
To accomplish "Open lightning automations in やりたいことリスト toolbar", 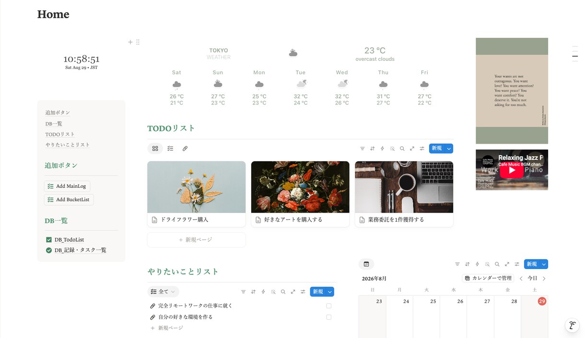I will pos(263,292).
